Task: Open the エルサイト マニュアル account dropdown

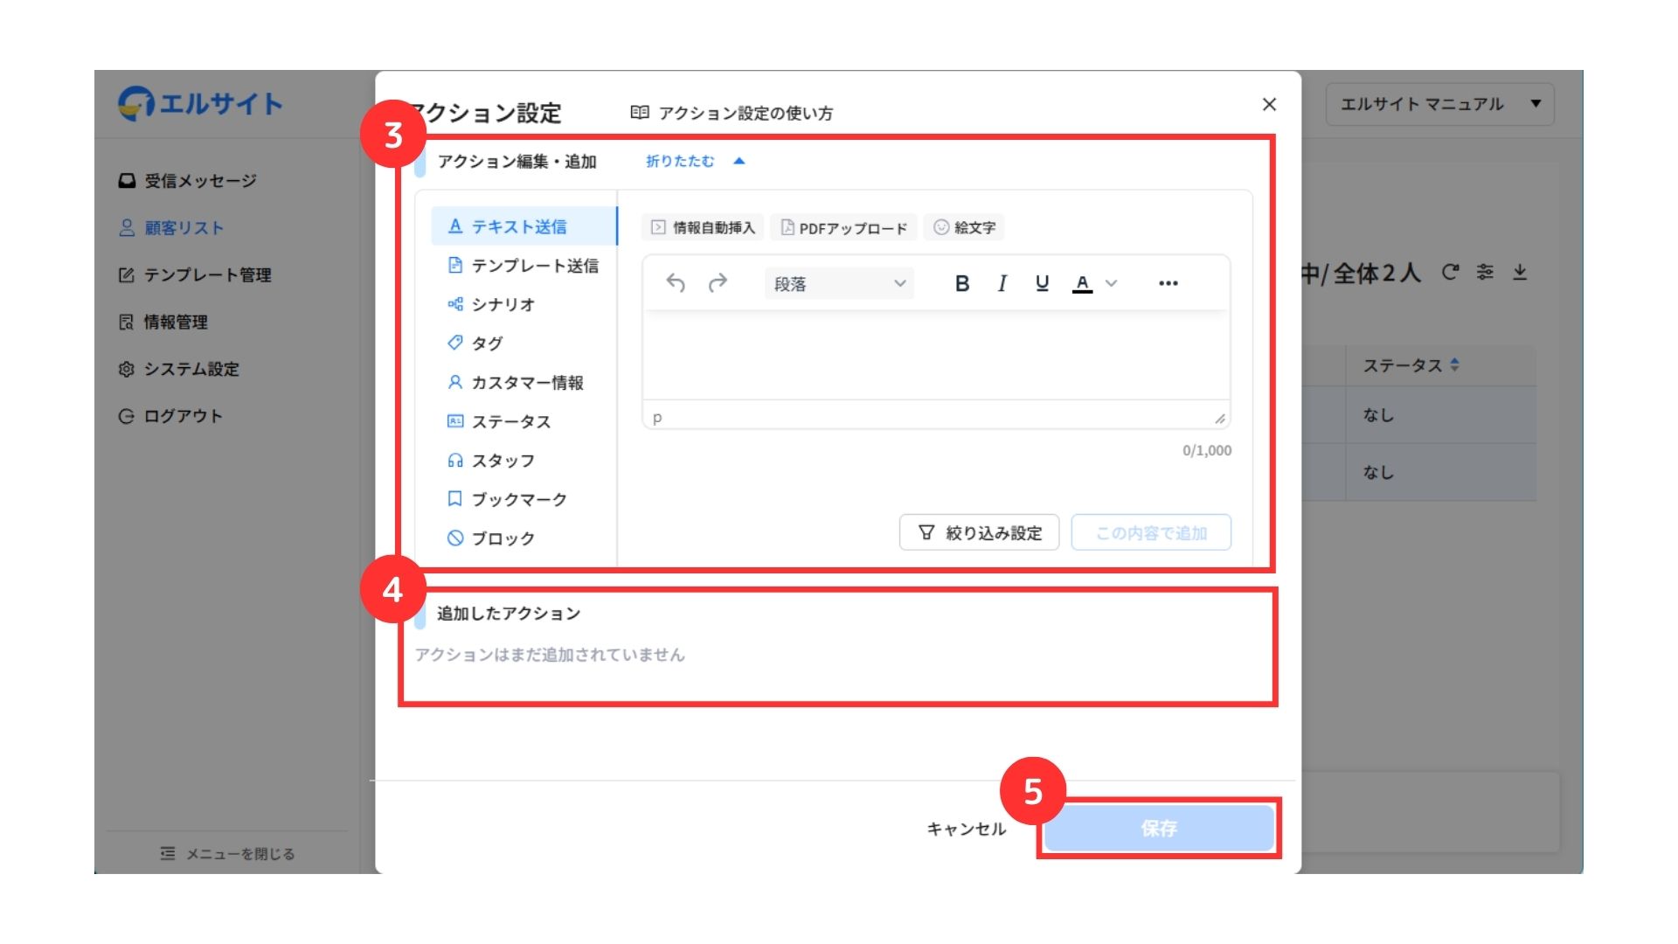Action: click(x=1439, y=104)
